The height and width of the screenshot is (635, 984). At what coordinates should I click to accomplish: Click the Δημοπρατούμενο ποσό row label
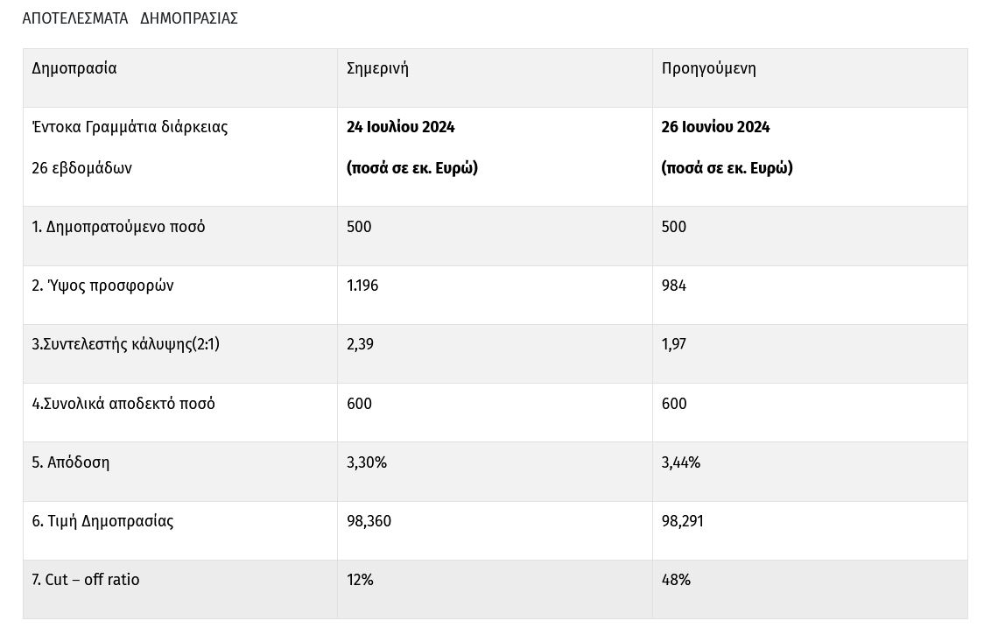point(118,227)
